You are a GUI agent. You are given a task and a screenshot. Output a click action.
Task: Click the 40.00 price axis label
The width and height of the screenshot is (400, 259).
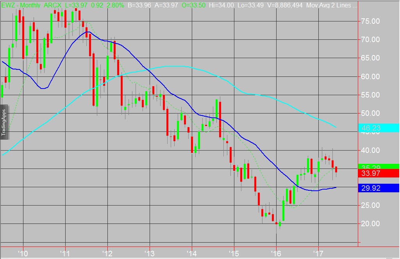(x=370, y=150)
